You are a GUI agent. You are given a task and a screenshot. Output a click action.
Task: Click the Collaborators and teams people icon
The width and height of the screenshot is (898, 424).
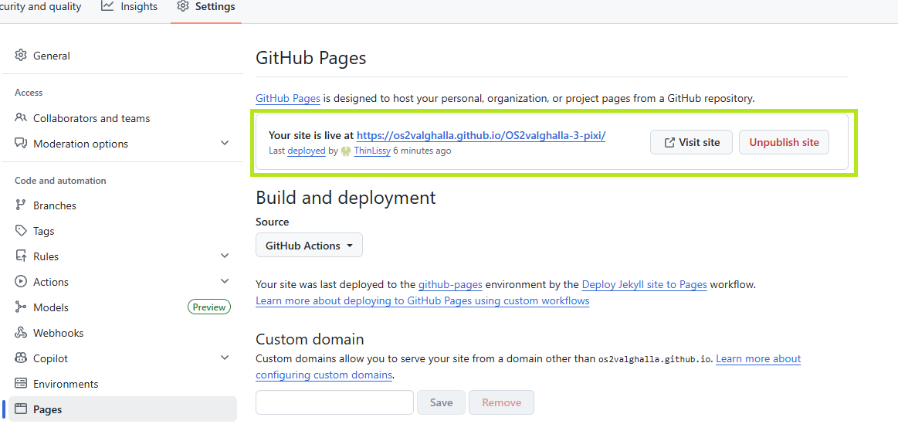[21, 118]
